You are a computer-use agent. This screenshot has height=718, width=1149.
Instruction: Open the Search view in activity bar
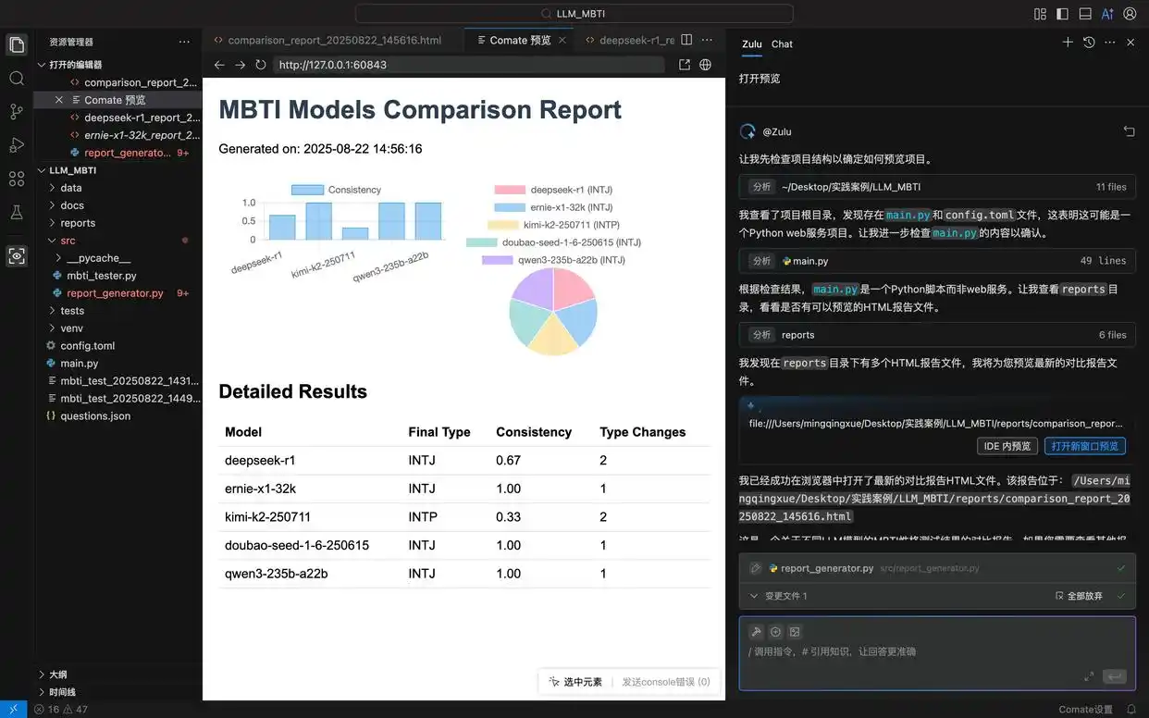click(x=17, y=79)
